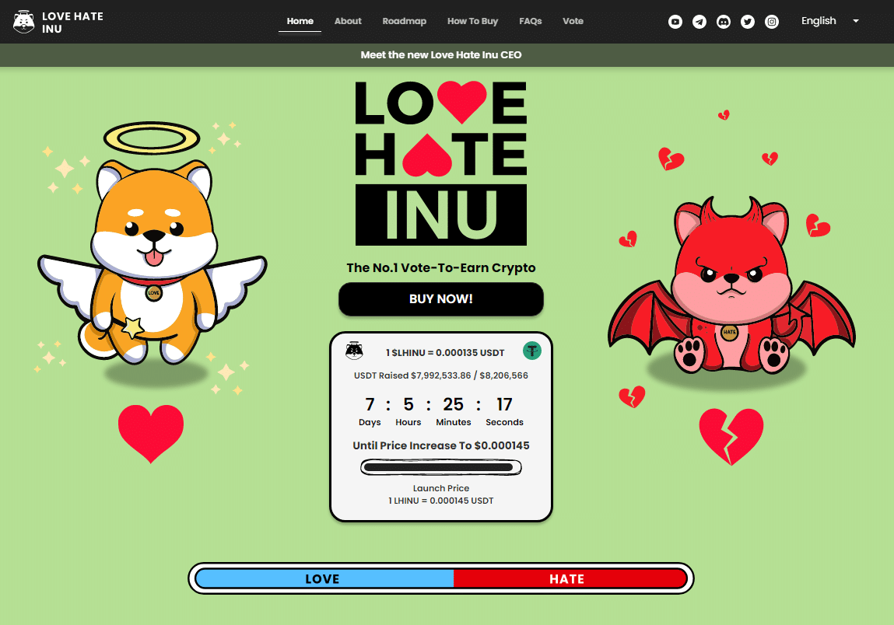Open the How To Buy page
894x625 pixels.
coord(472,21)
